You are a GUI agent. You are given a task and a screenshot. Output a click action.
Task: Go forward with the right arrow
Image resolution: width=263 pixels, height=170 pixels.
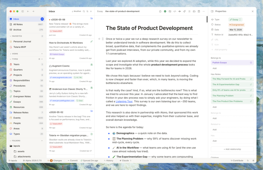(33, 11)
